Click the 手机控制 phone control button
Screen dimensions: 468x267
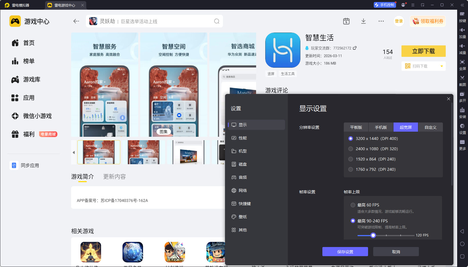(385, 5)
